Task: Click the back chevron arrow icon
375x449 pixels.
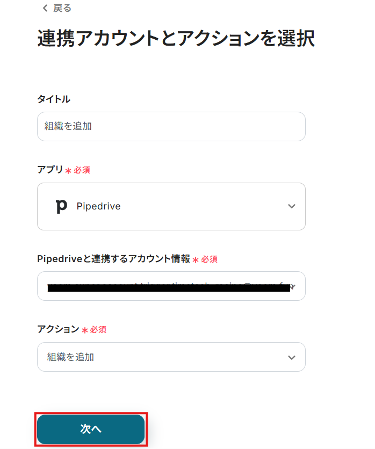Action: tap(45, 9)
